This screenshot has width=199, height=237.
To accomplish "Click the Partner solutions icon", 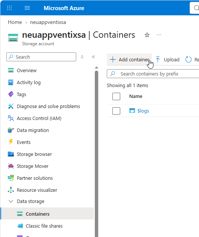I will pyautogui.click(x=11, y=178).
